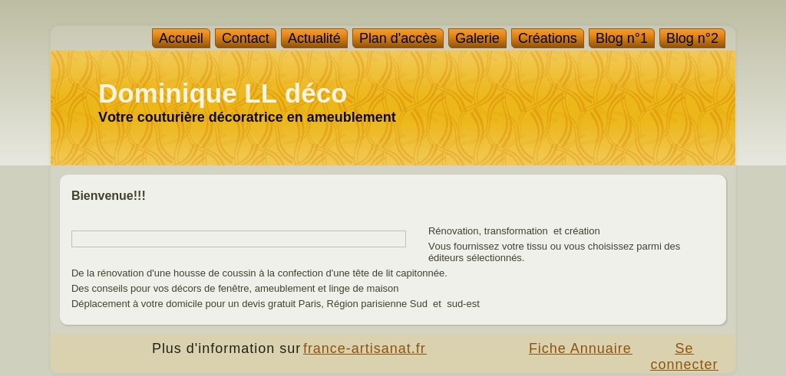Visit Blog n°1
This screenshot has width=786, height=376.
[622, 38]
